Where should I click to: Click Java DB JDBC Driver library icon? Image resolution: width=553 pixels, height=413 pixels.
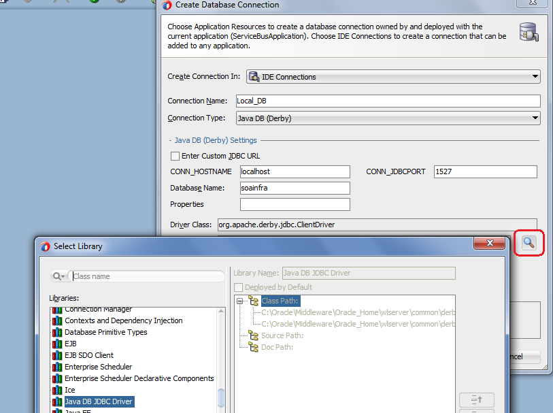click(x=57, y=401)
